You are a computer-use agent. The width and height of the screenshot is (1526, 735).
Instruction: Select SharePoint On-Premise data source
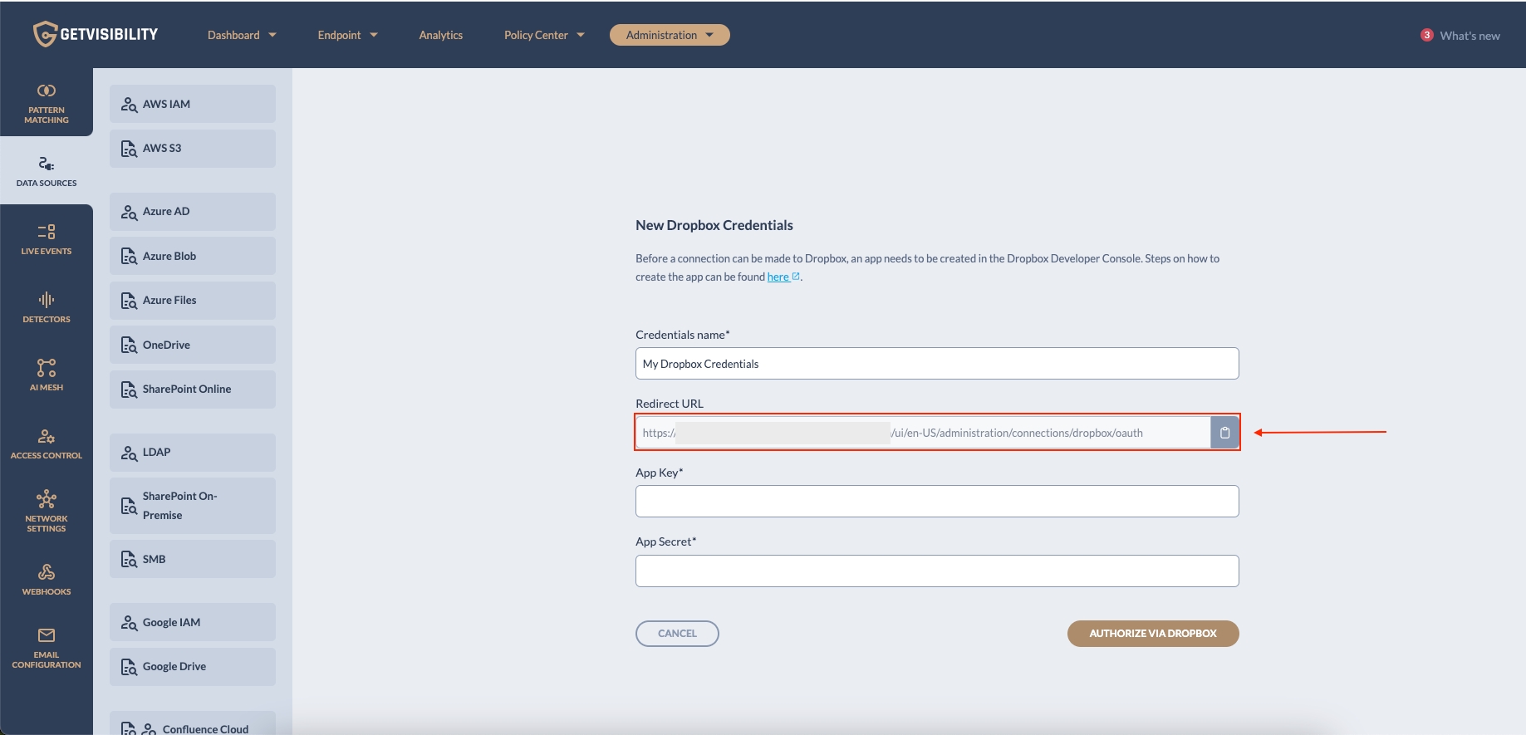[193, 506]
